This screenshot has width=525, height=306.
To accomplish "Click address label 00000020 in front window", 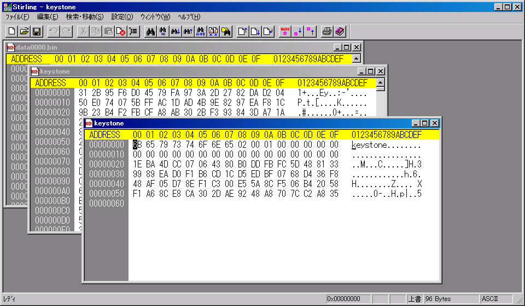I will (107, 164).
